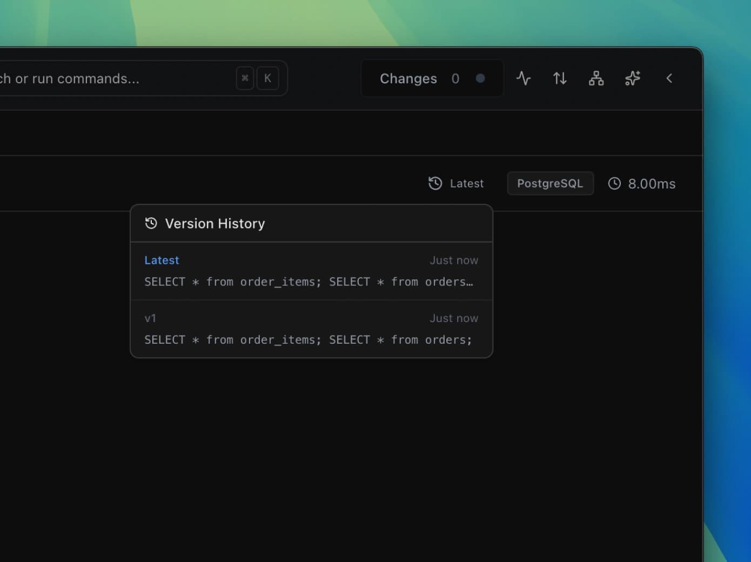The image size is (751, 562).
Task: Click the status dot in Changes
Action: pyautogui.click(x=480, y=78)
